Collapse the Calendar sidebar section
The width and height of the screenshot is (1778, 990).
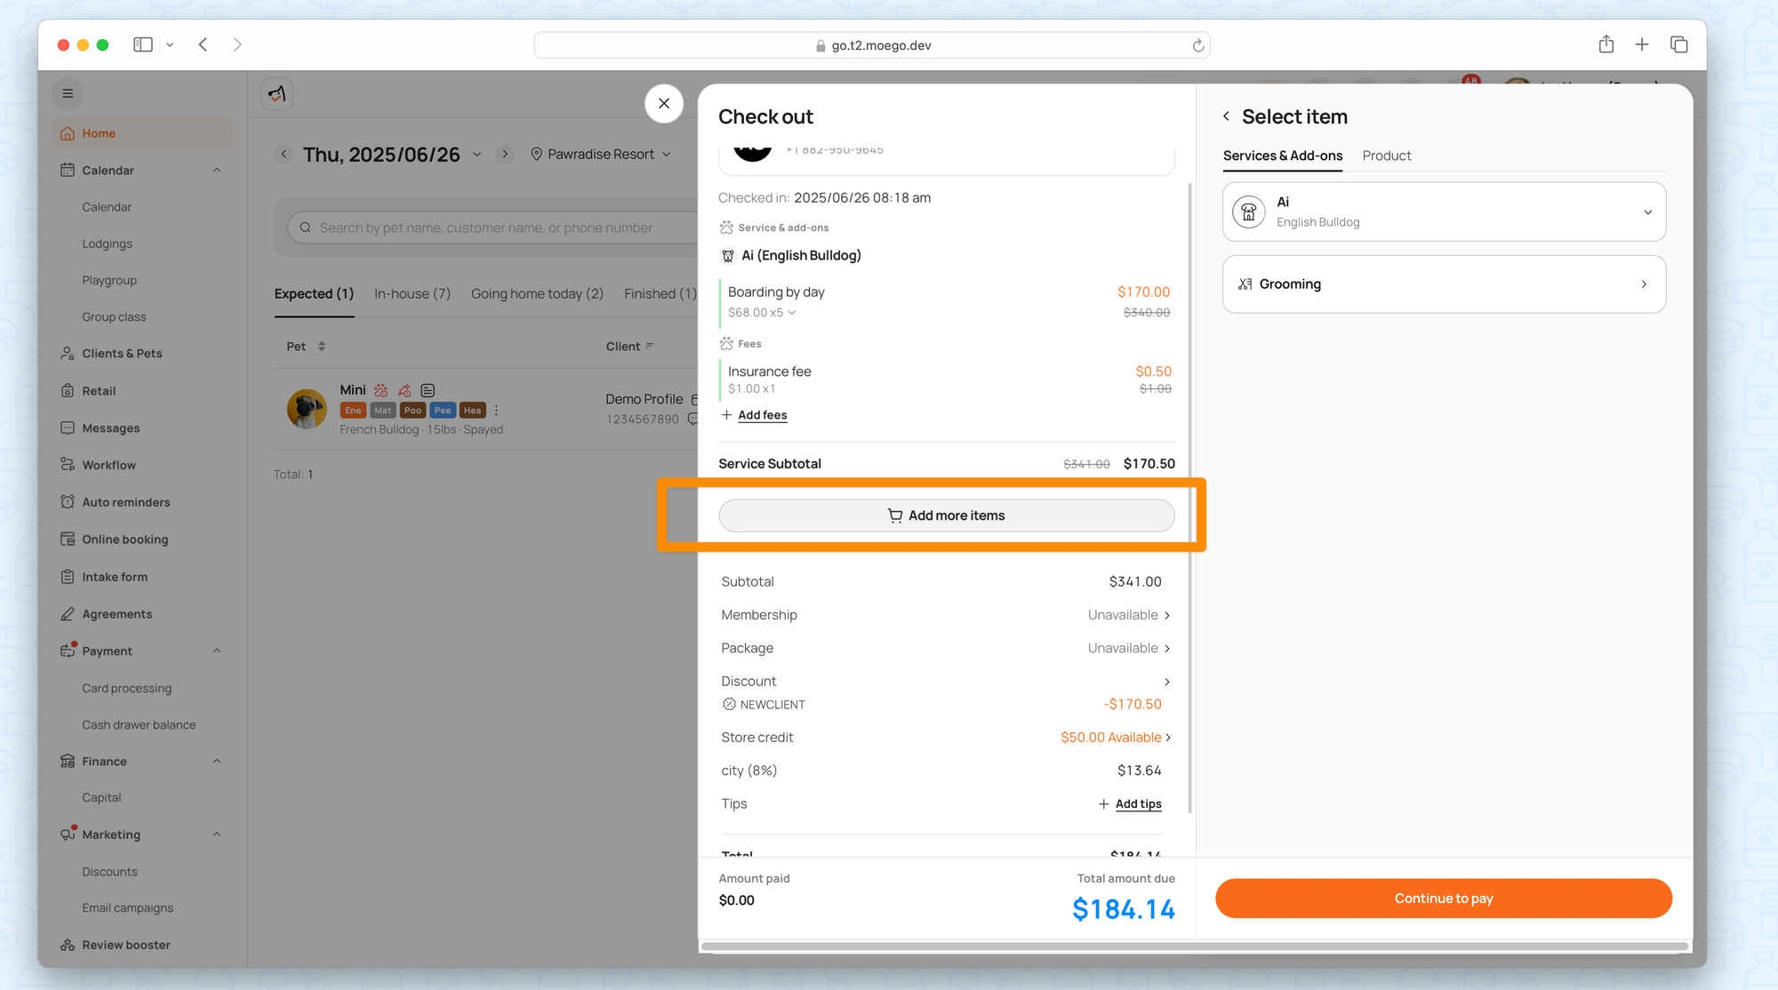pos(217,170)
